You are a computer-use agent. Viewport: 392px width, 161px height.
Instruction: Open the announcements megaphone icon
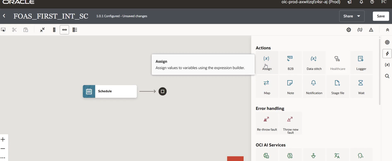349,2
